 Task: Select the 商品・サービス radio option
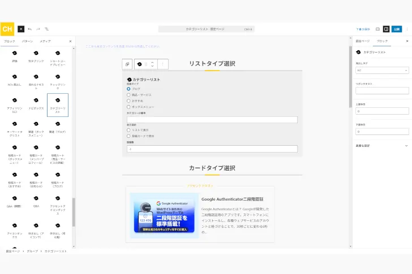tap(128, 95)
